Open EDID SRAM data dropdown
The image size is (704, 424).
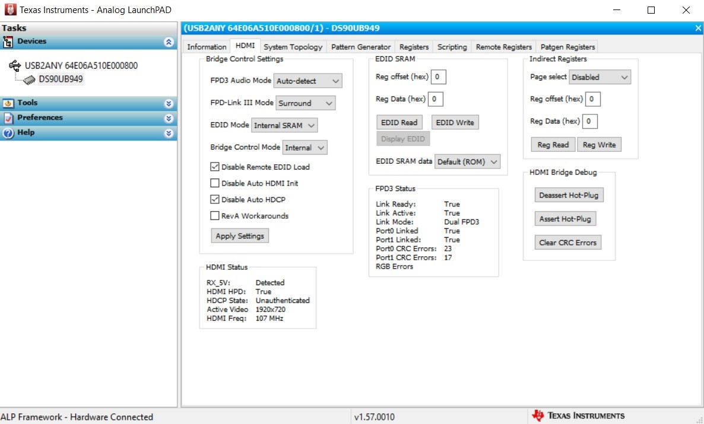click(467, 161)
